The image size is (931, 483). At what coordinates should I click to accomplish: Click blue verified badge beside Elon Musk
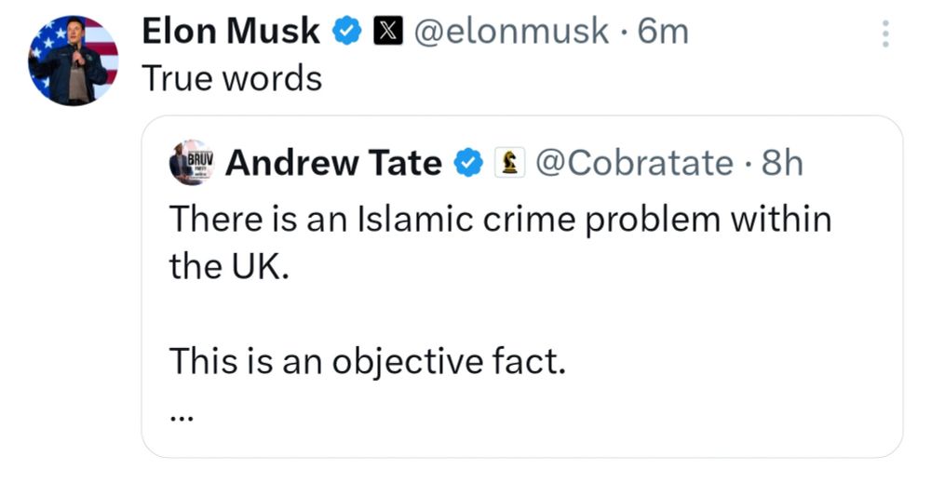(346, 32)
